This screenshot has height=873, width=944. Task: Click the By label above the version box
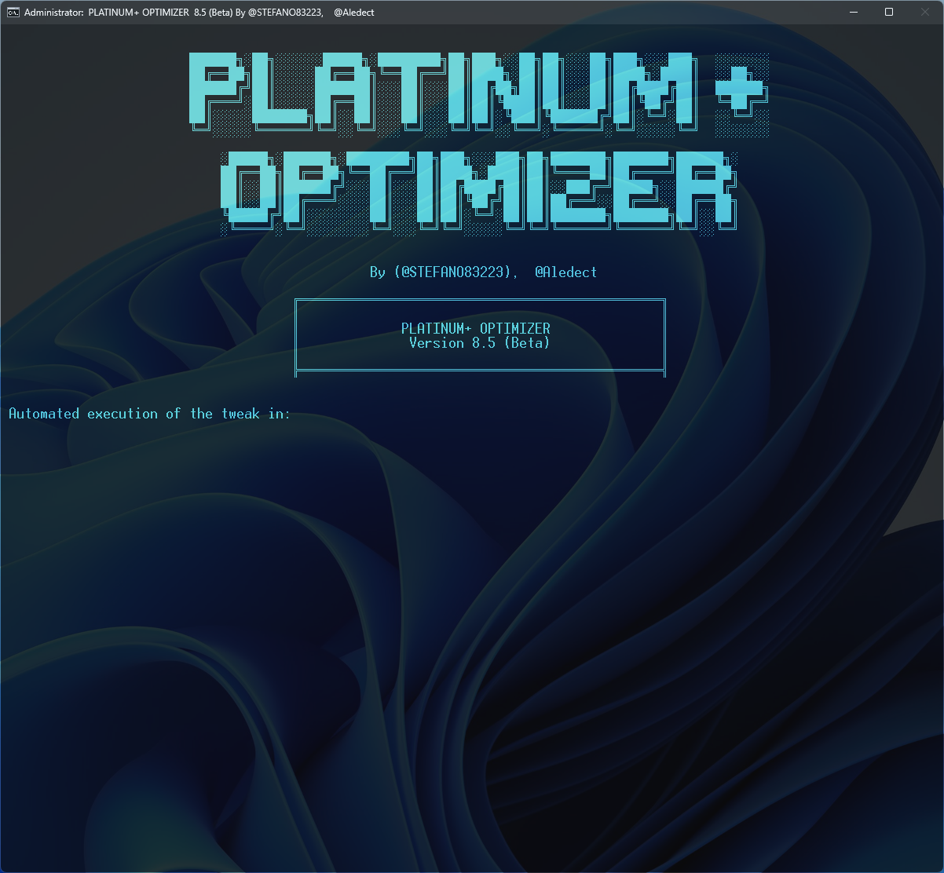click(x=378, y=272)
